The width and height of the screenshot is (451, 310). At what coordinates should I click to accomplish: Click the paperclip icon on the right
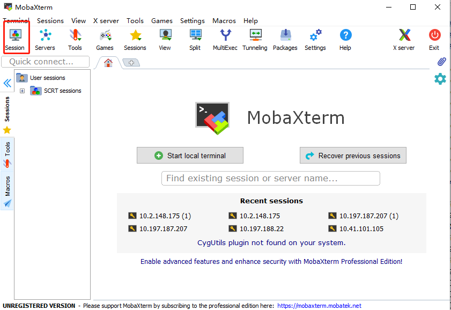tap(442, 62)
